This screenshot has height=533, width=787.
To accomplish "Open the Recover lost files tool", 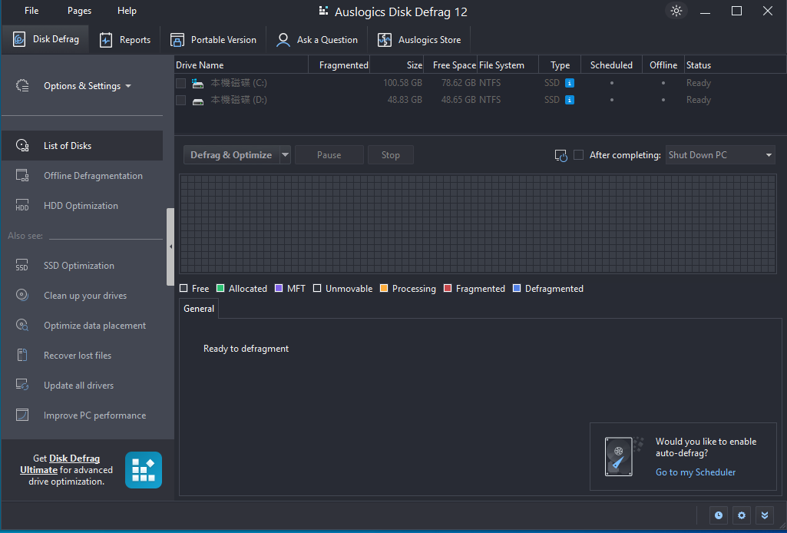I will pos(77,356).
